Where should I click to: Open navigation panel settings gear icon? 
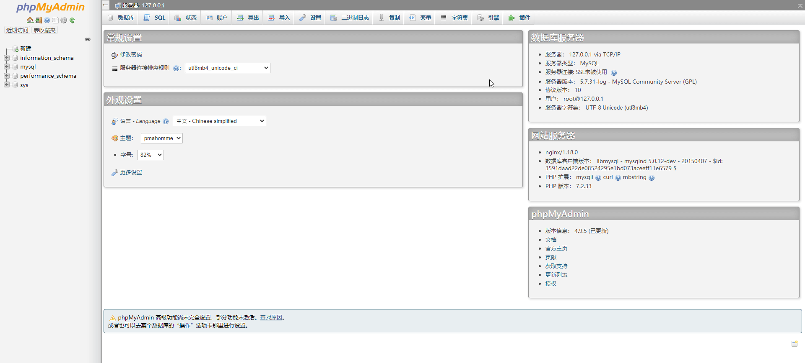click(64, 20)
